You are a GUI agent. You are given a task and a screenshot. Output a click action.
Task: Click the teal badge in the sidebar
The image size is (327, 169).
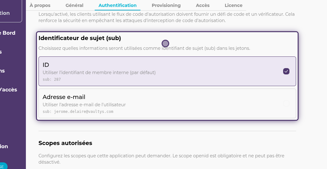pos(3,166)
